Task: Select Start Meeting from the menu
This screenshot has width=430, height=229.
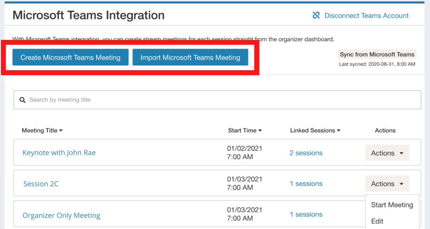Action: (392, 205)
